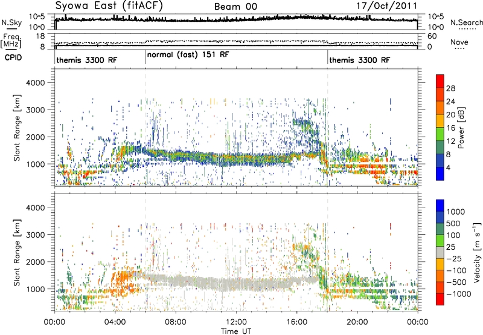Click the '-1000' tick on the velocity colorbar
Screen dimensions: 483x335
click(x=458, y=294)
